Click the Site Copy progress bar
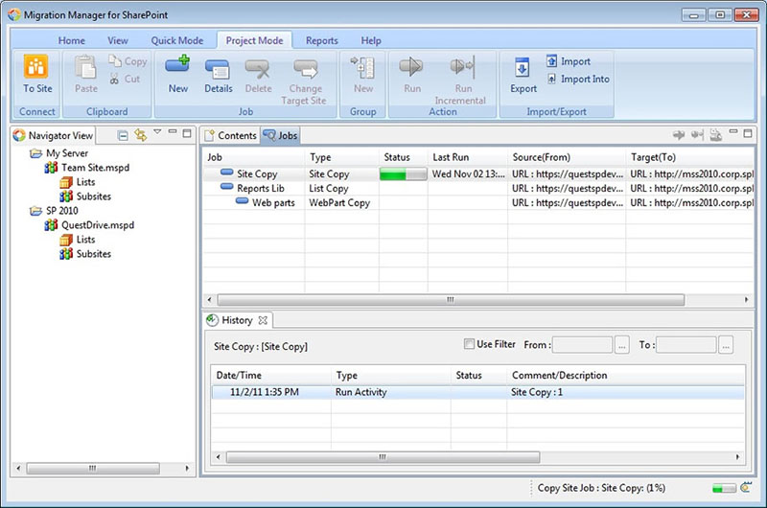767x508 pixels. (403, 174)
